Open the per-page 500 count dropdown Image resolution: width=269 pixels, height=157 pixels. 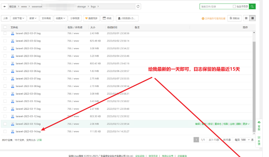245,140
